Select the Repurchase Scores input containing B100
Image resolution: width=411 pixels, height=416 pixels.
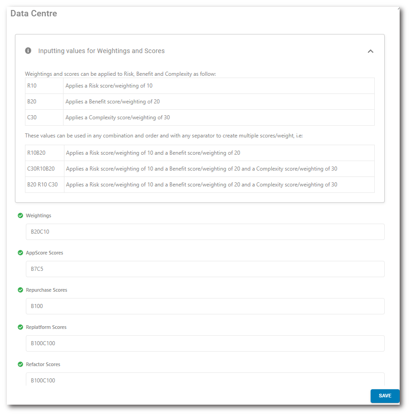coord(205,306)
